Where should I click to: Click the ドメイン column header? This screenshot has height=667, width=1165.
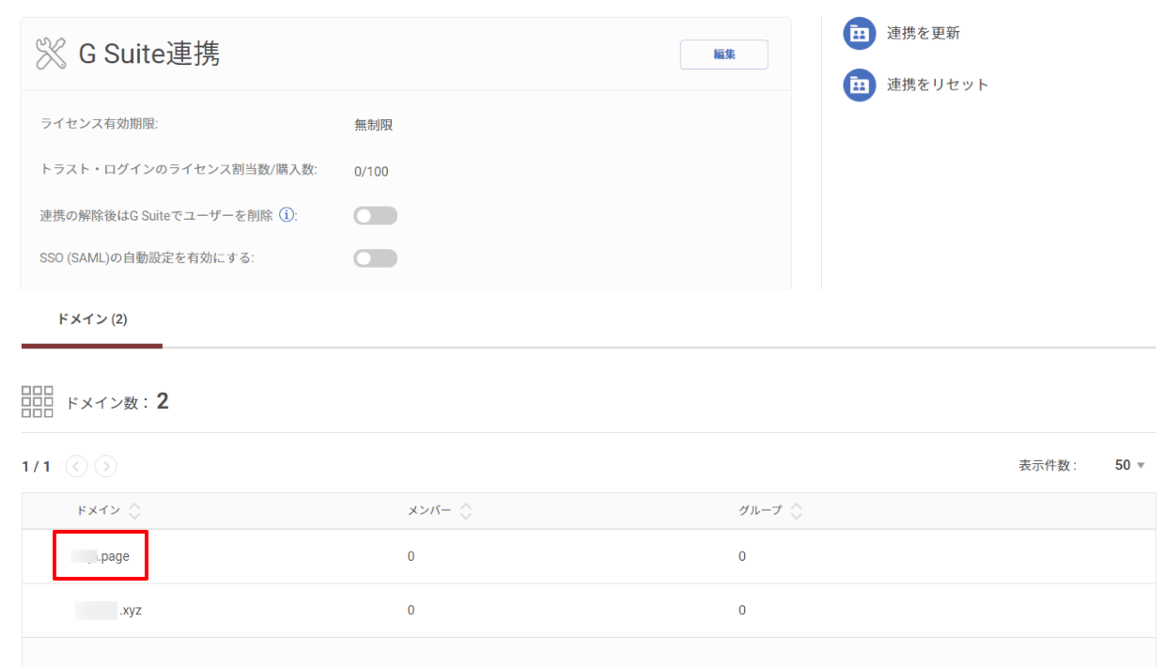click(x=99, y=511)
